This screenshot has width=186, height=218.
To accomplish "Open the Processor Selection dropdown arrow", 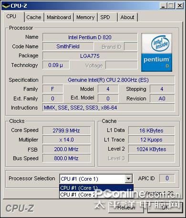I will pyautogui.click(x=128, y=179).
